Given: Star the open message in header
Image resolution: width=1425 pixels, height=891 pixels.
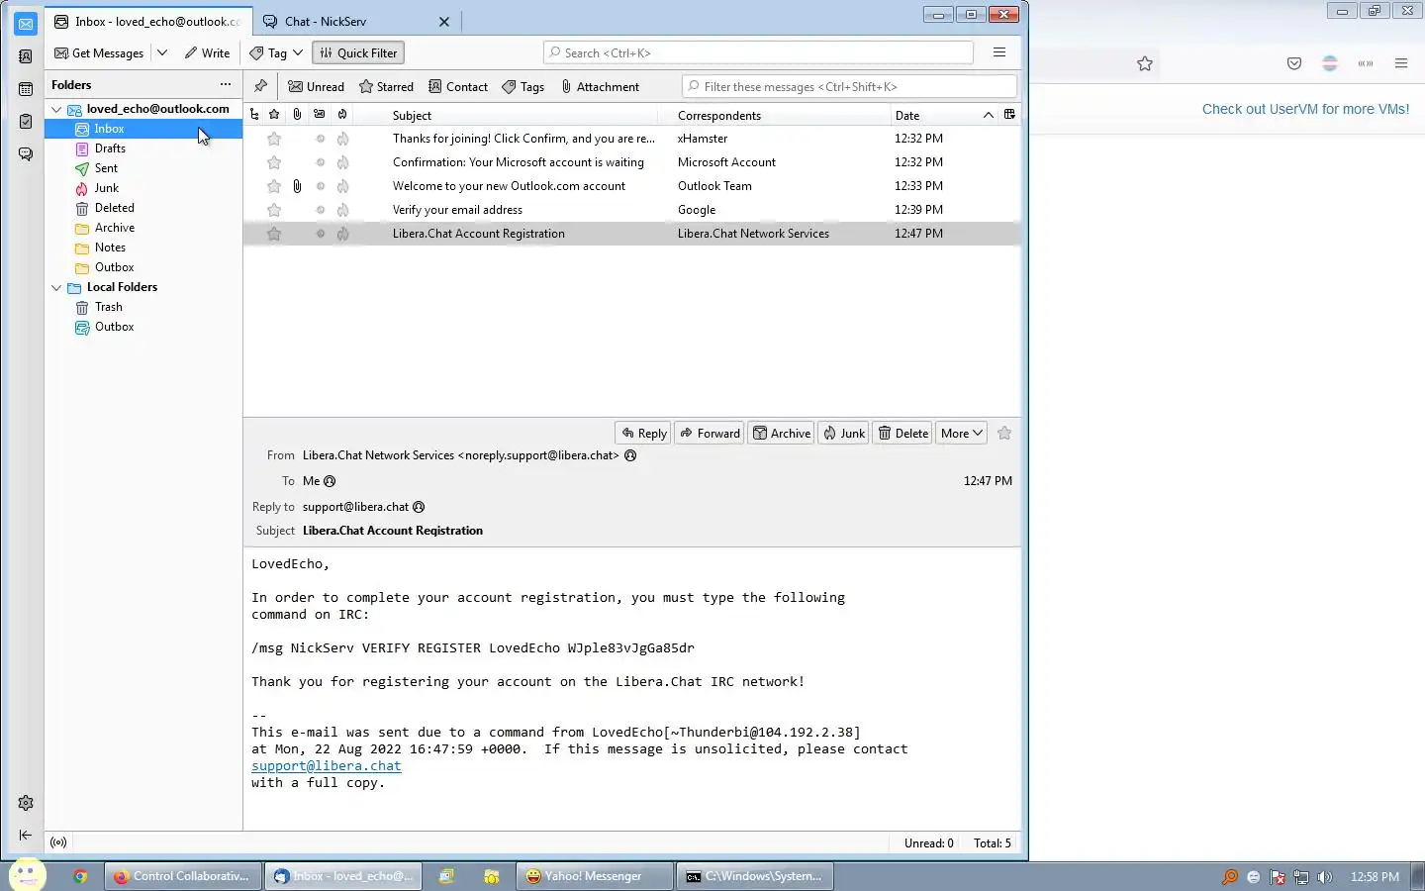Looking at the screenshot, I should click(x=1004, y=433).
